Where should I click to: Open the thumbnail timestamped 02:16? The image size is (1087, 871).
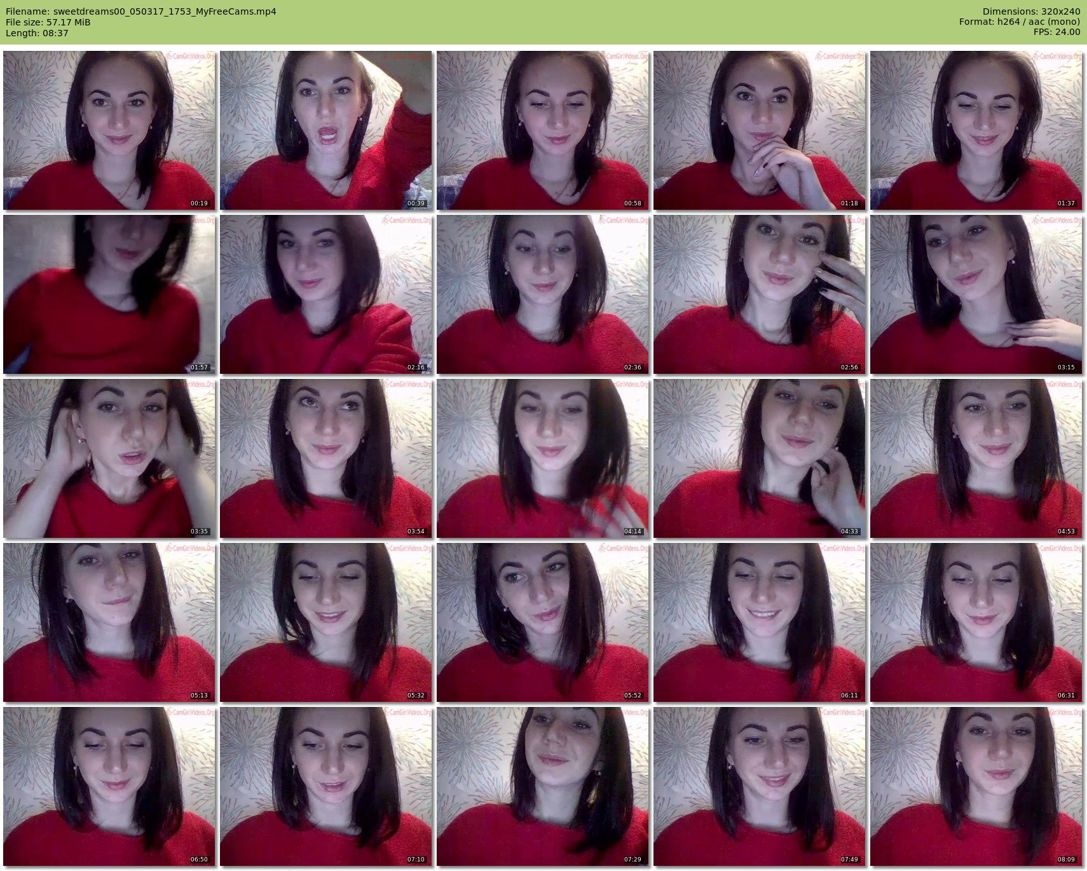[326, 294]
